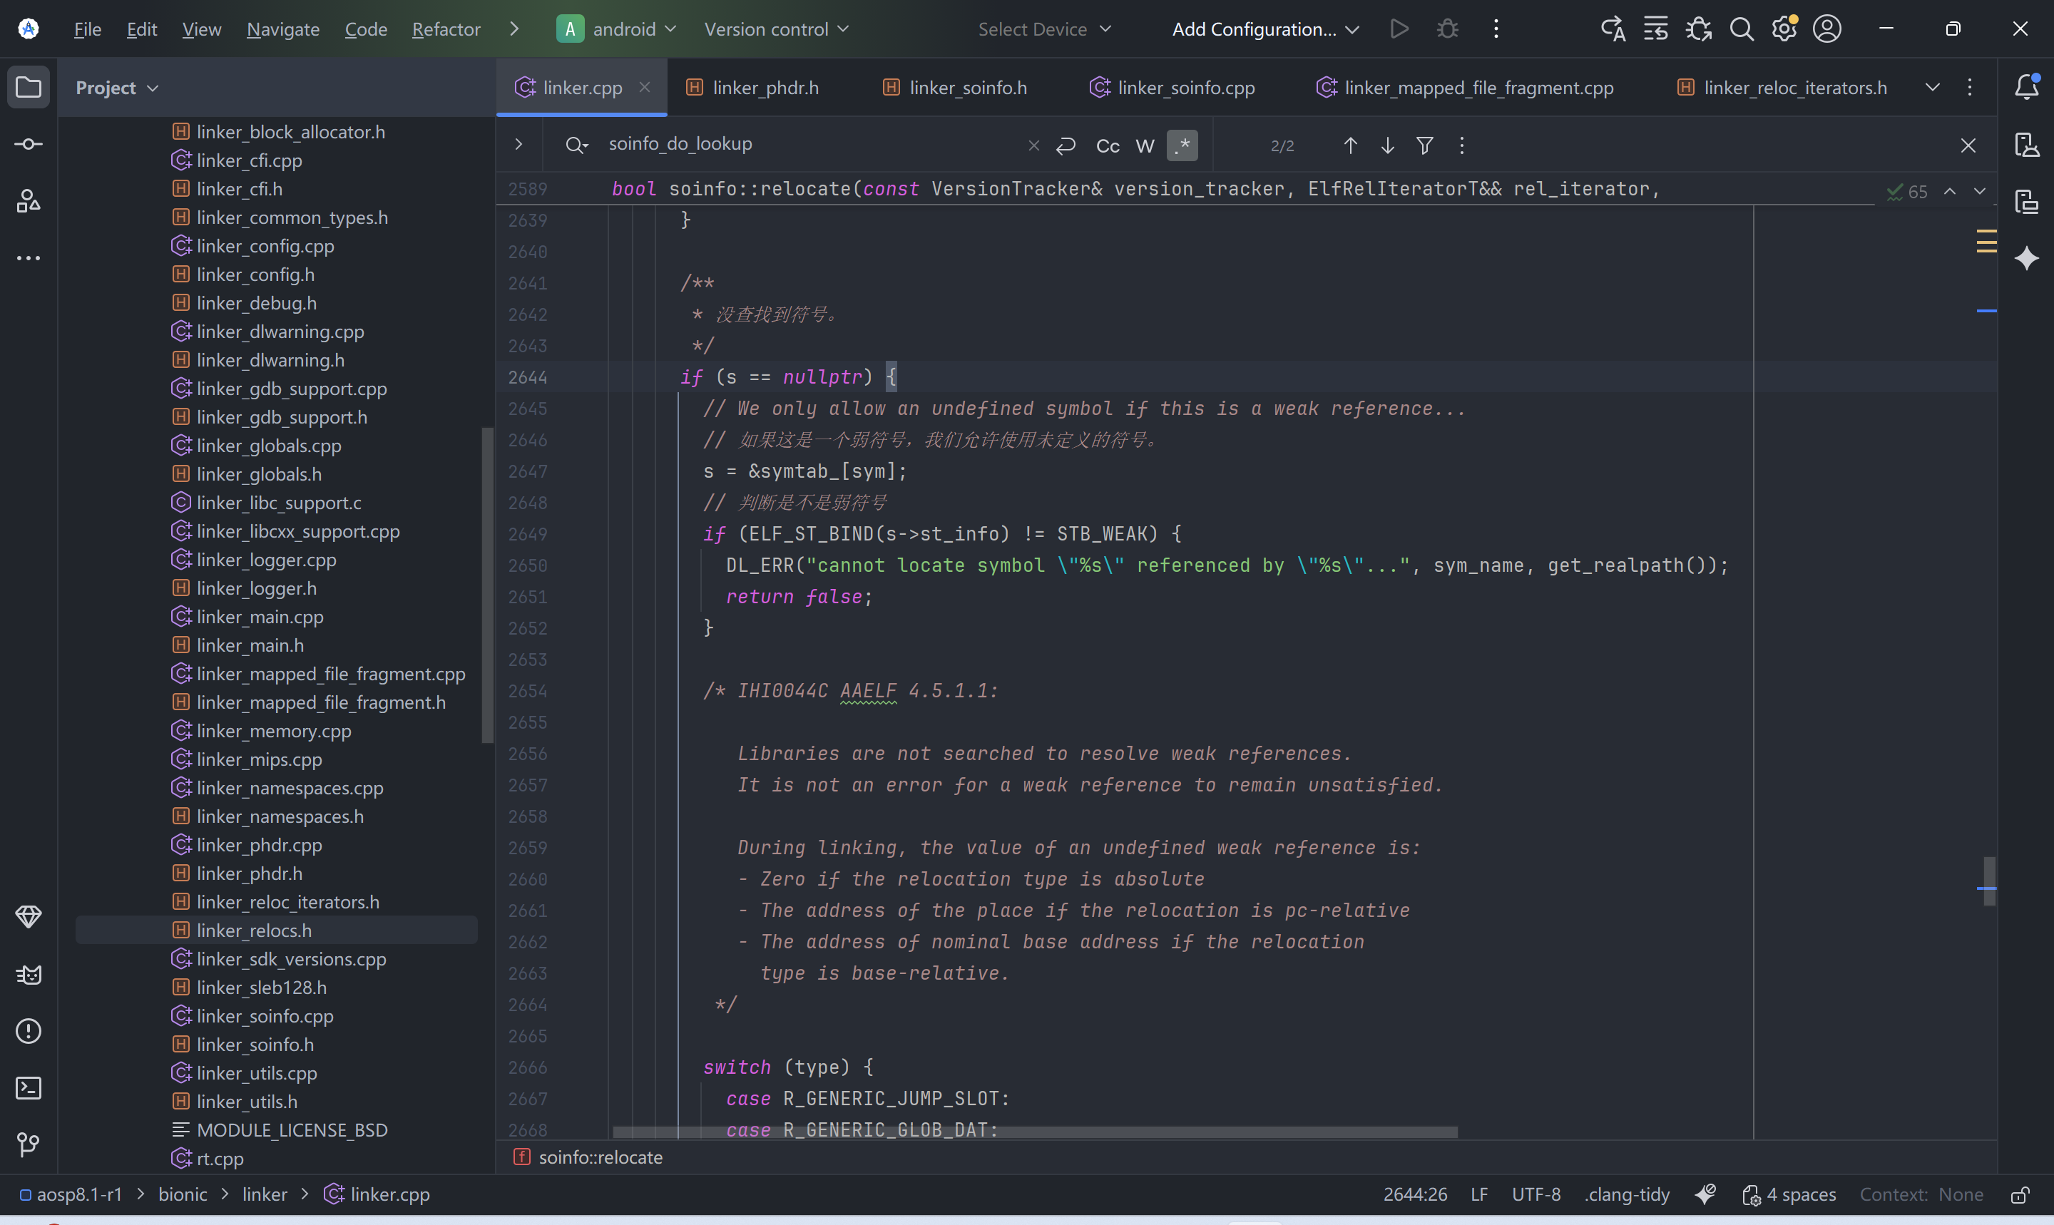Select linker_main.cpp in the project tree
2054x1225 pixels.
(x=259, y=617)
